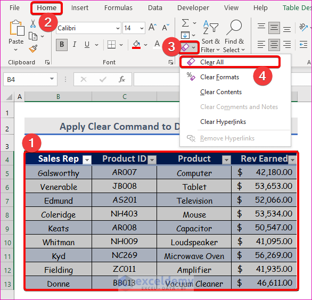Increase font size with larger A icon
312x300 pixels.
[153, 28]
